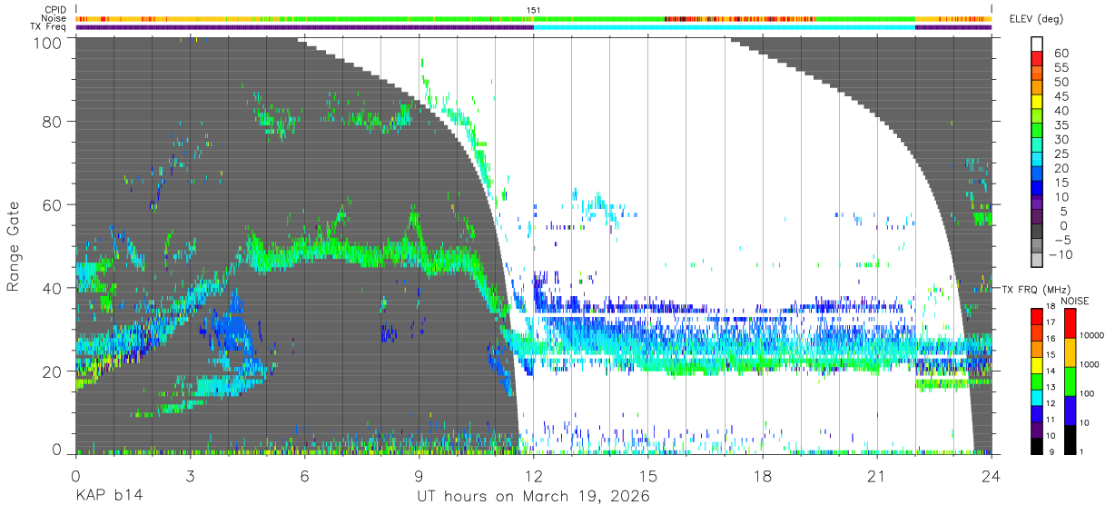
Task: Click hour 6 on the UT hours axis
Action: [305, 476]
